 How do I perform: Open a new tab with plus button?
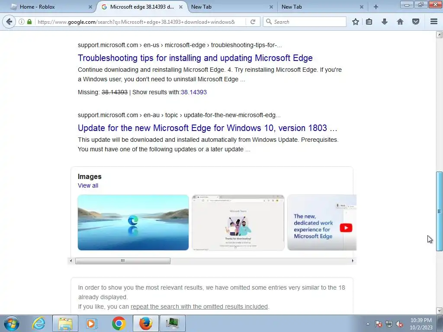pos(376,7)
